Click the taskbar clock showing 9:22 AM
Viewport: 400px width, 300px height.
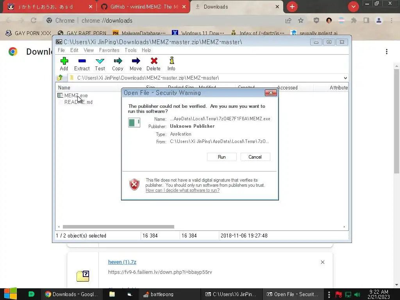[x=379, y=294]
